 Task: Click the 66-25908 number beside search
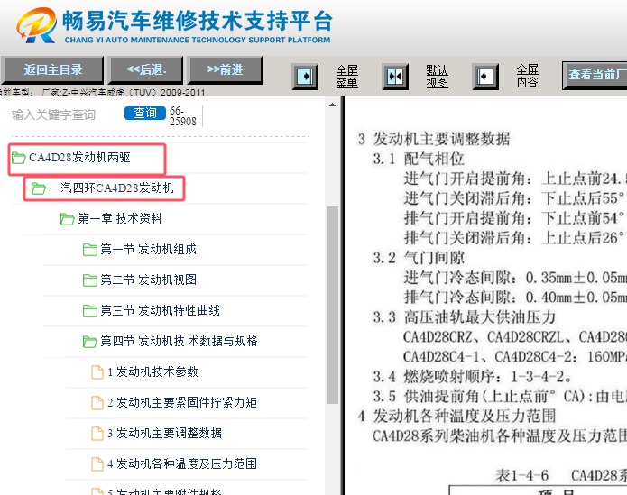(183, 115)
